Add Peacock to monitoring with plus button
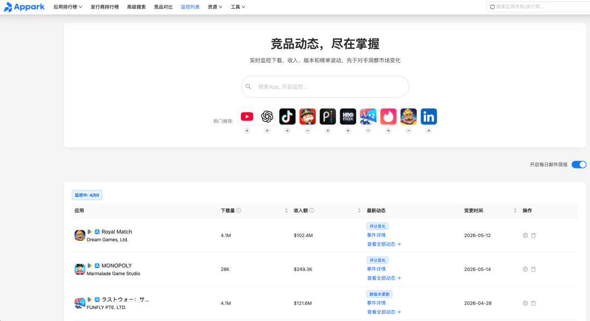590x321 pixels. click(328, 131)
